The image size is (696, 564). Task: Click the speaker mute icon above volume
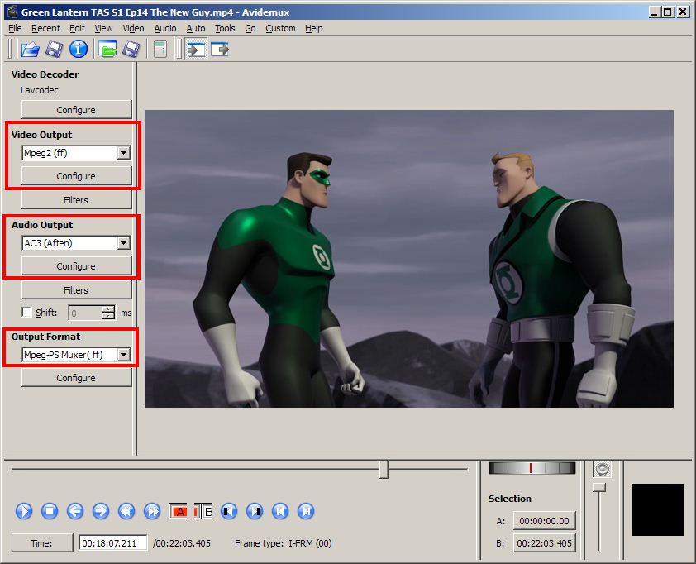coord(603,469)
